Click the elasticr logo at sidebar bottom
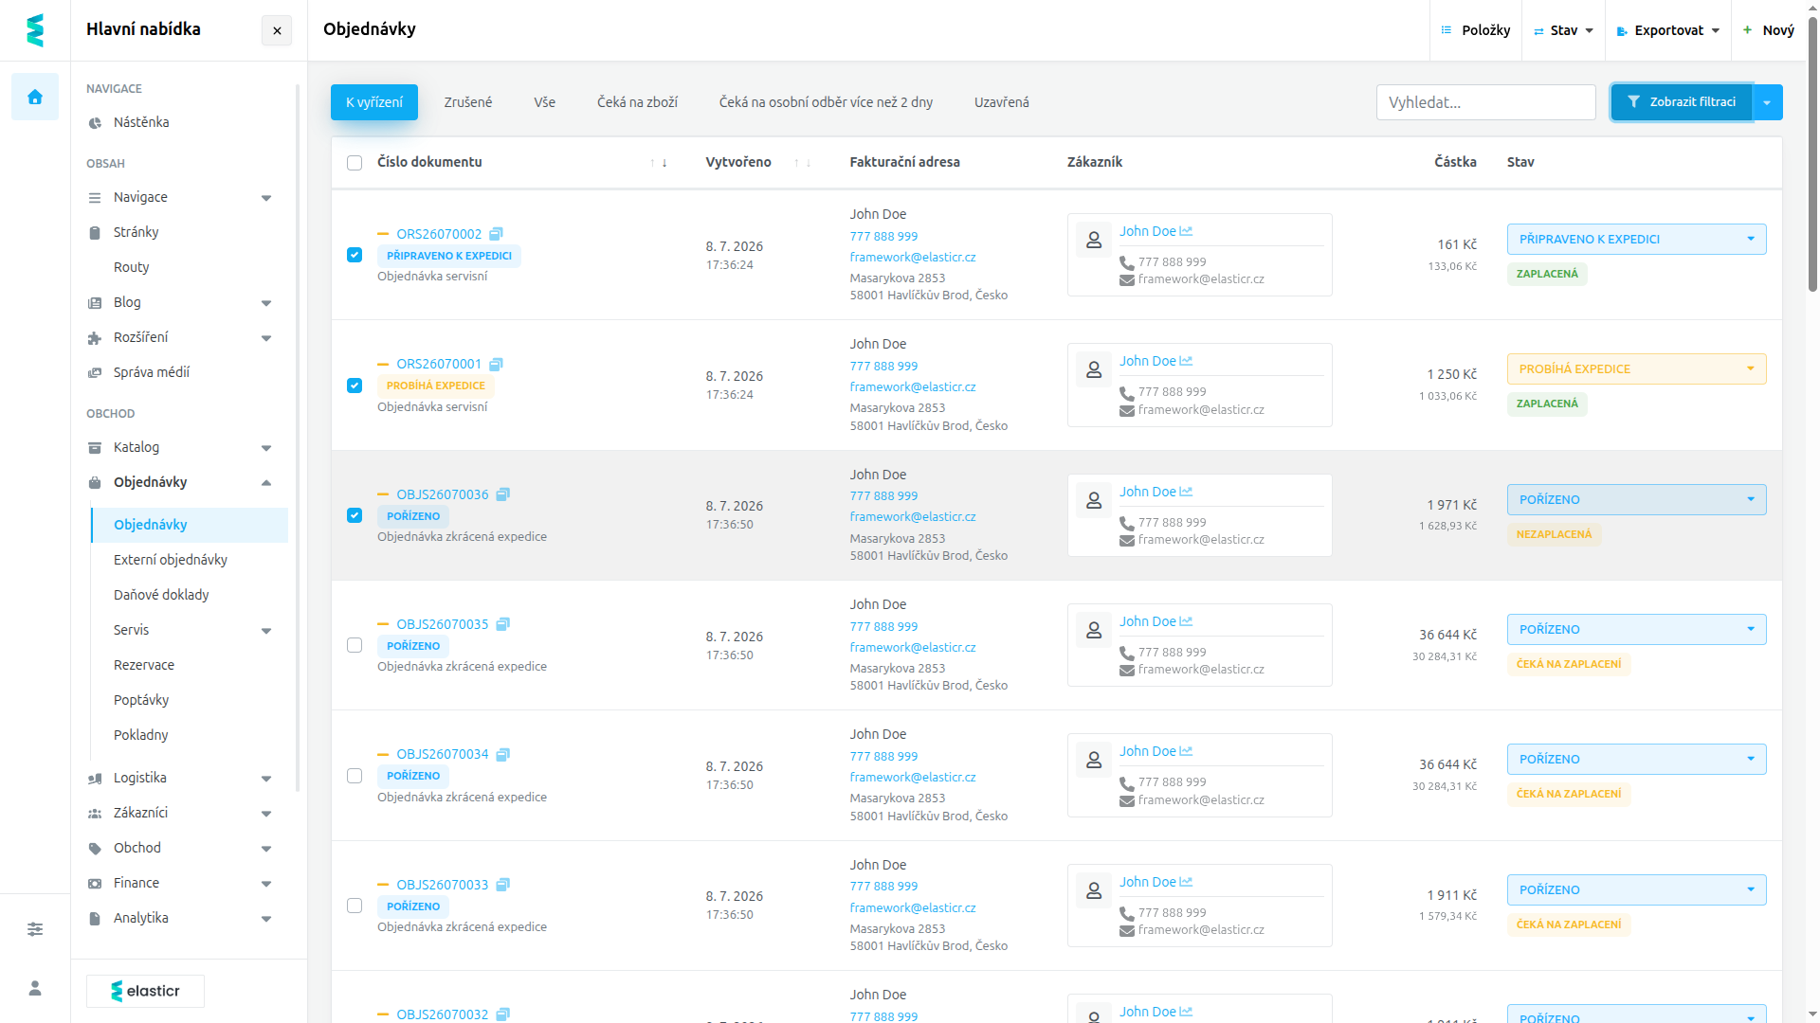The height and width of the screenshot is (1023, 1820). pos(145,991)
